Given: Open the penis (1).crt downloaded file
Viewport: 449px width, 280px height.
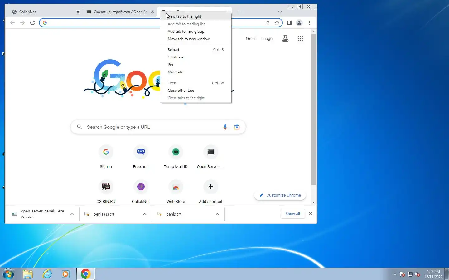Looking at the screenshot, I should [x=111, y=214].
